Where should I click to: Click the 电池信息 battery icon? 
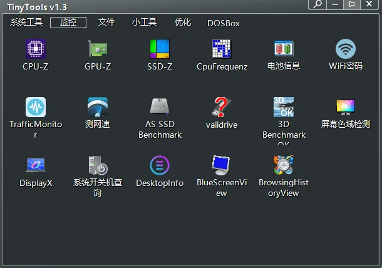click(284, 49)
